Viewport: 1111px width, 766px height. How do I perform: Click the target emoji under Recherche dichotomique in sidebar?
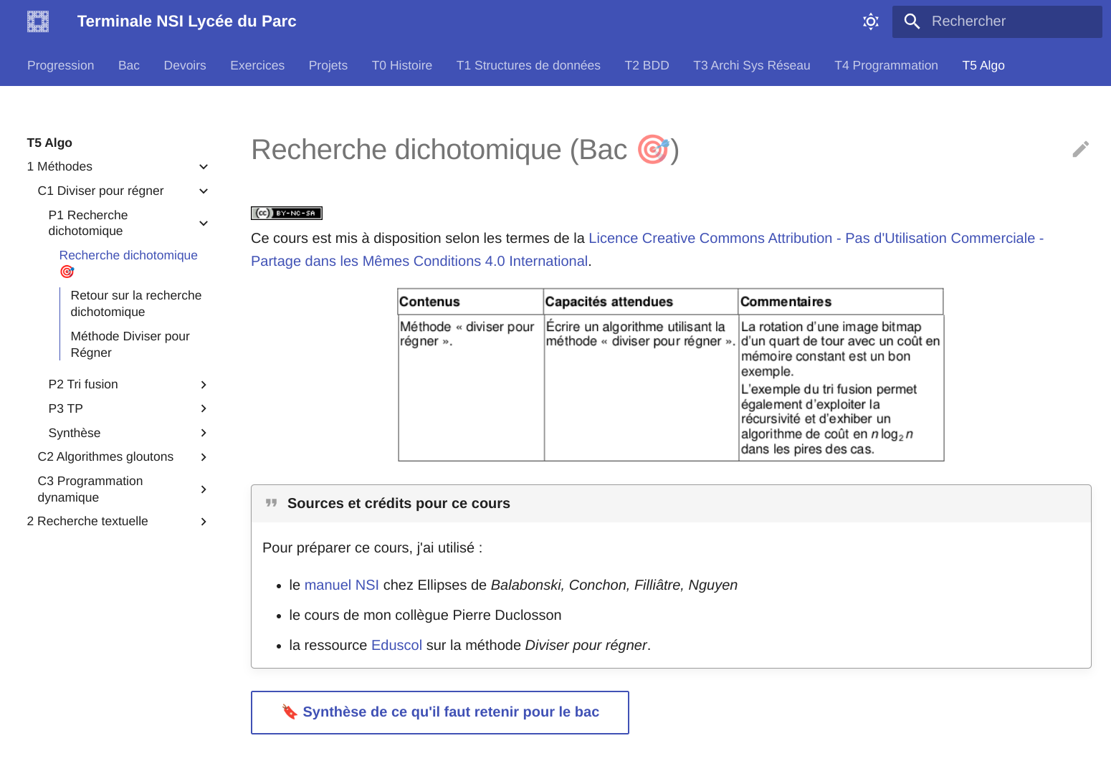coord(67,272)
